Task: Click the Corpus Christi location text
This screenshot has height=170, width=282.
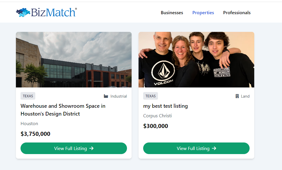Action: [x=157, y=116]
